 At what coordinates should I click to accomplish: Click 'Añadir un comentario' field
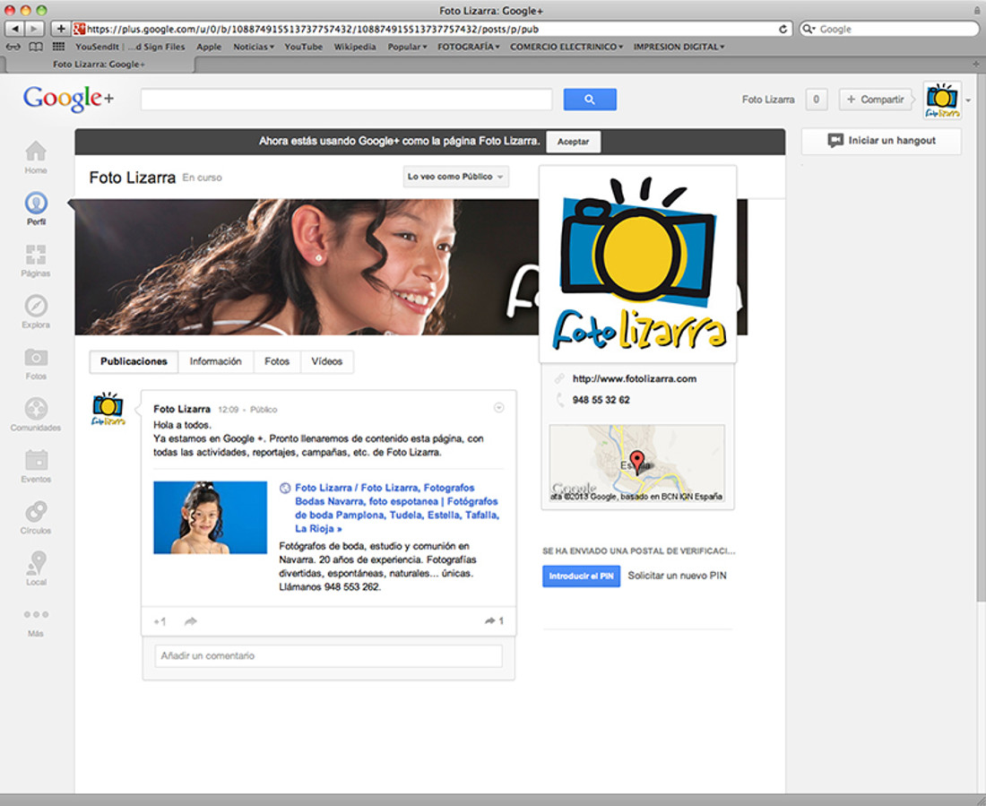tap(328, 655)
